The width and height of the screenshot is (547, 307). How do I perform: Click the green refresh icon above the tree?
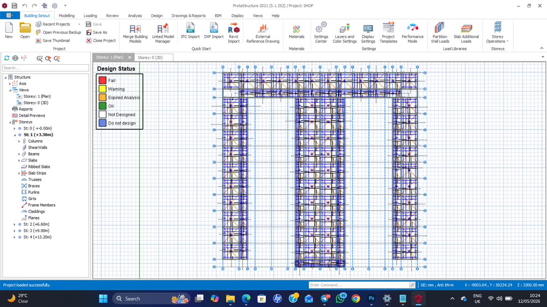pos(6,58)
